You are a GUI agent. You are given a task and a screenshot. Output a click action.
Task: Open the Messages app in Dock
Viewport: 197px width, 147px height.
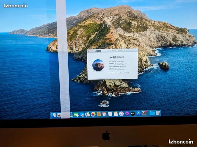coord(82,115)
